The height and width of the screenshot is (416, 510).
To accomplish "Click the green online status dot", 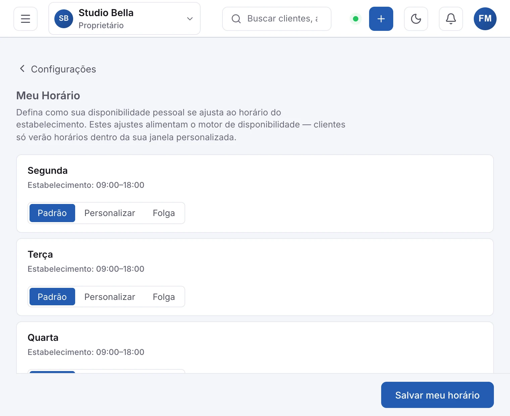I will coord(356,19).
